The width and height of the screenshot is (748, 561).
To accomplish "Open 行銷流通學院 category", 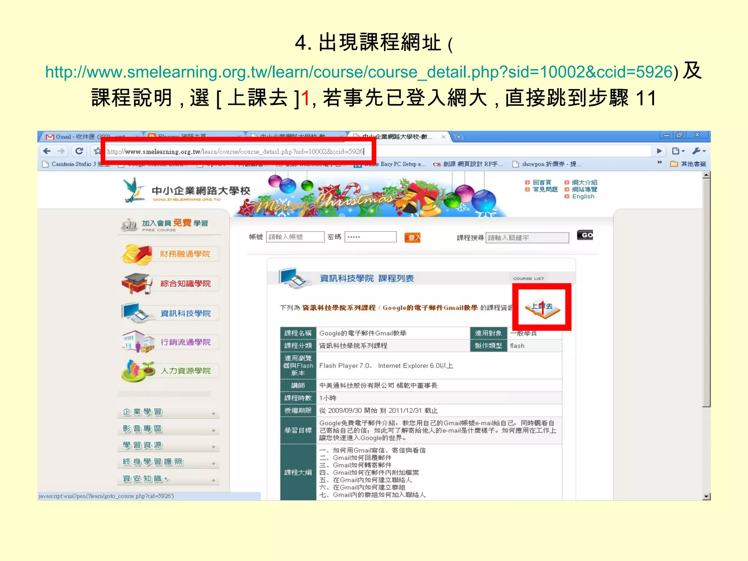I will 171,342.
